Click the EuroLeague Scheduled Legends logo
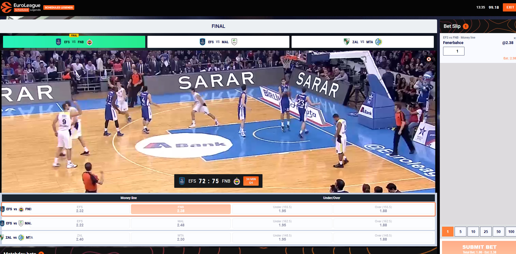Image resolution: width=516 pixels, height=254 pixels. (x=21, y=7)
